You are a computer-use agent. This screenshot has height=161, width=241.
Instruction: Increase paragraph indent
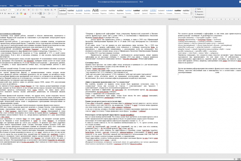click(48, 10)
